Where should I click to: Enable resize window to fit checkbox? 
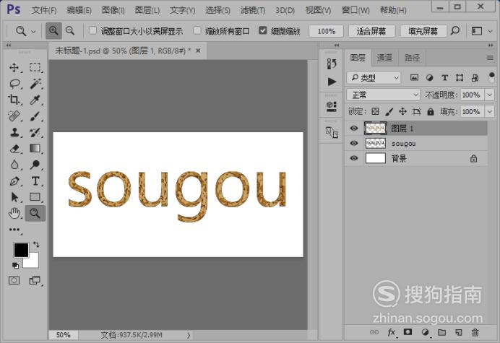click(x=92, y=30)
